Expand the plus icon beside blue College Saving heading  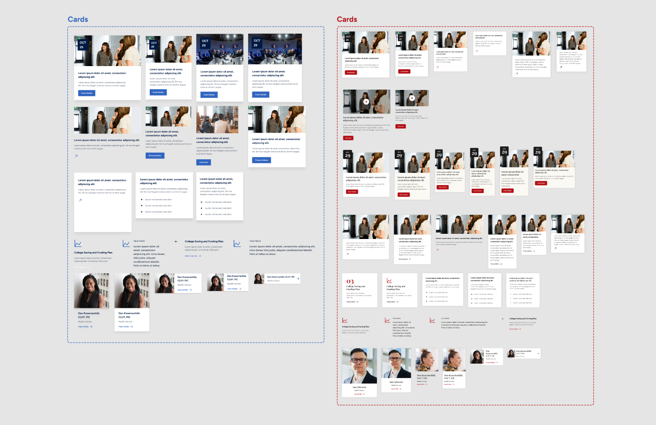pyautogui.click(x=176, y=242)
